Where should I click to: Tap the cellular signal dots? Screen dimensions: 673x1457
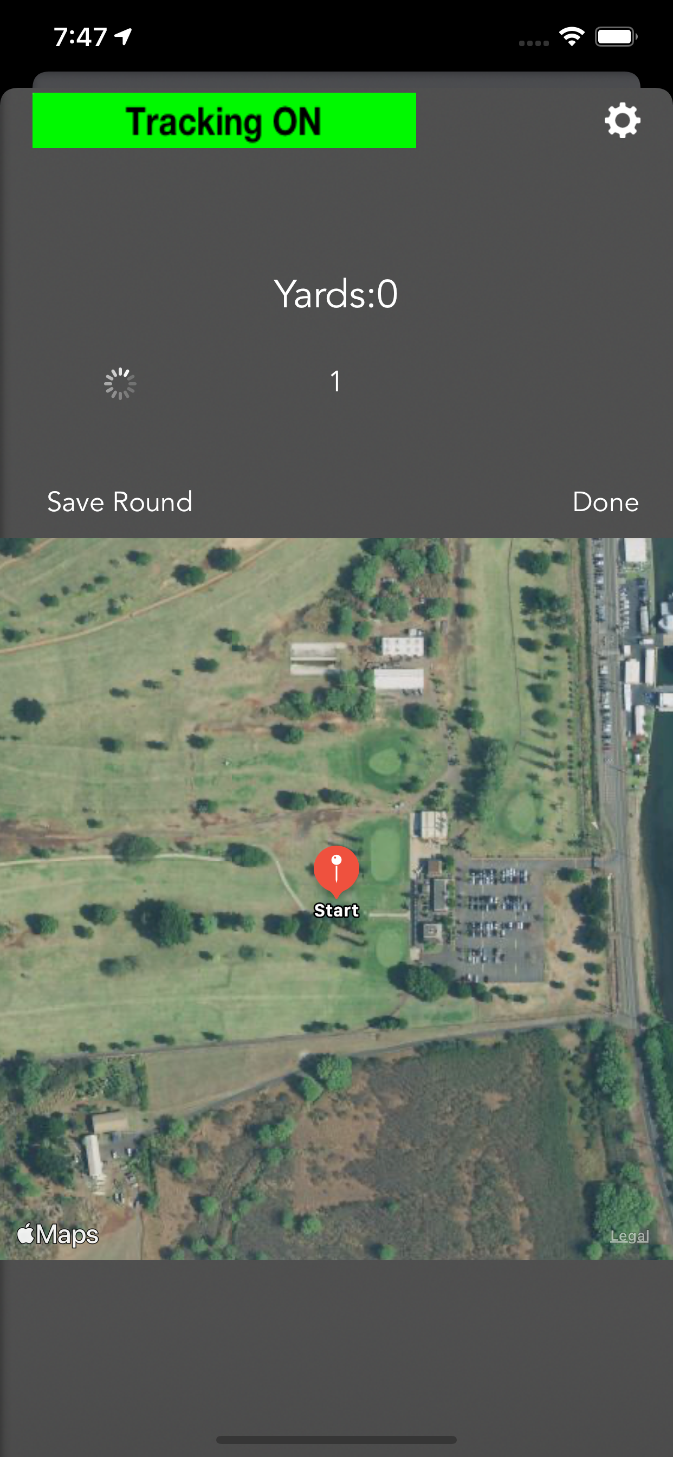tap(533, 43)
